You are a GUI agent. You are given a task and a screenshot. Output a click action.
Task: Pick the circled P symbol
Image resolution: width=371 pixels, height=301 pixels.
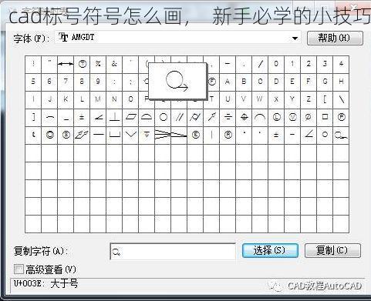pos(341,117)
